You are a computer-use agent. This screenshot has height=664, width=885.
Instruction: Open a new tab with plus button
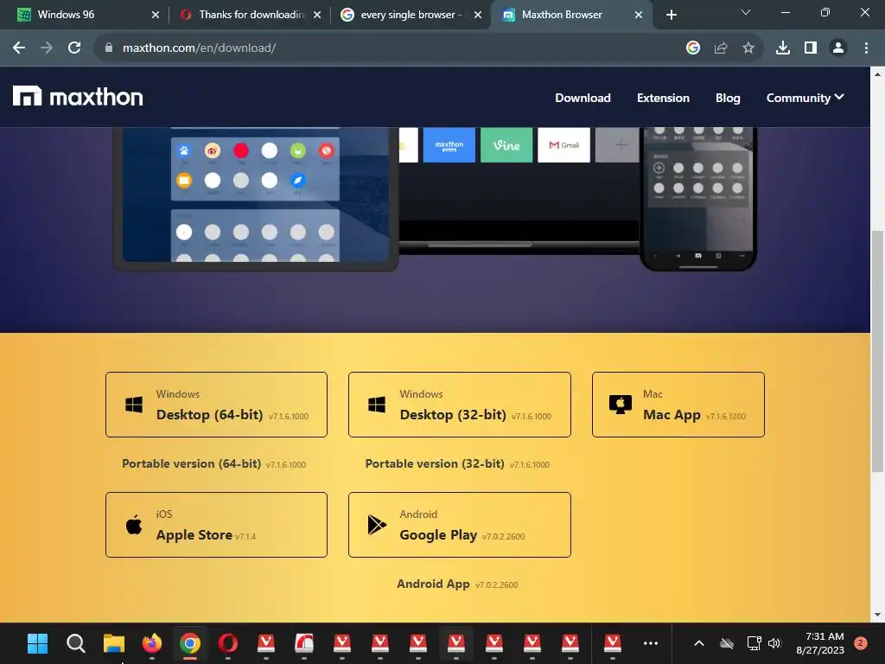[x=671, y=15]
